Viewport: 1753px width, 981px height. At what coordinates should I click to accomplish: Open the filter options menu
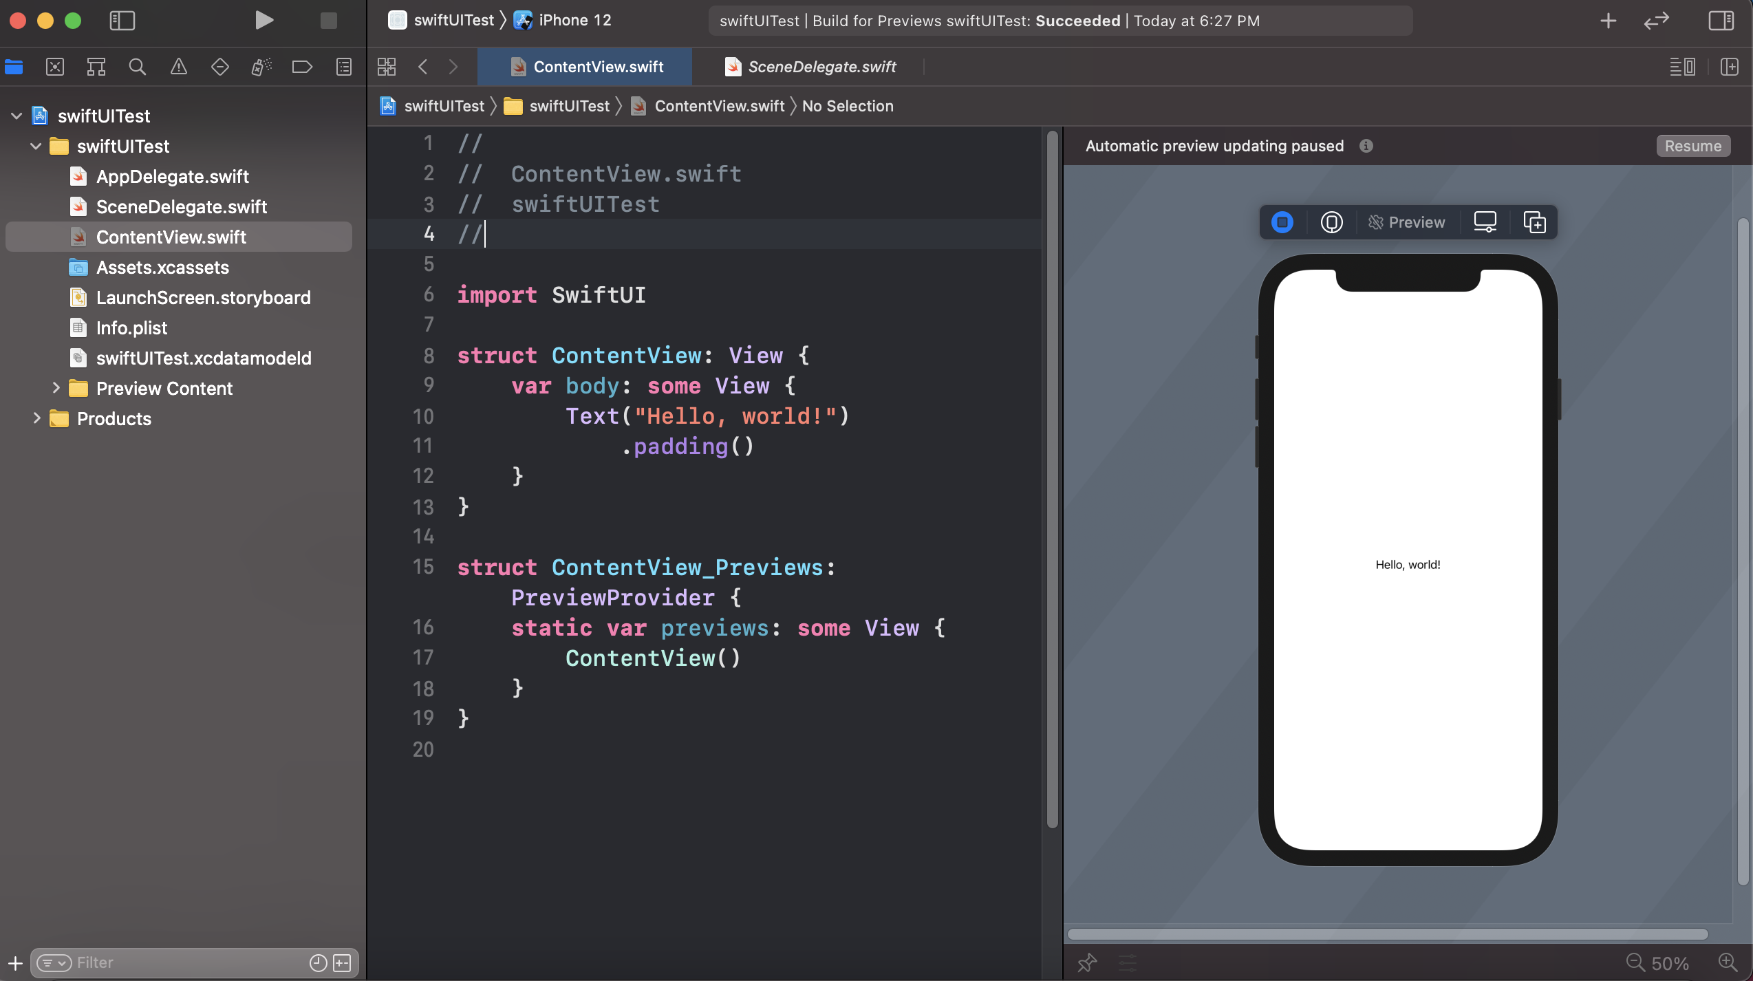(x=54, y=962)
